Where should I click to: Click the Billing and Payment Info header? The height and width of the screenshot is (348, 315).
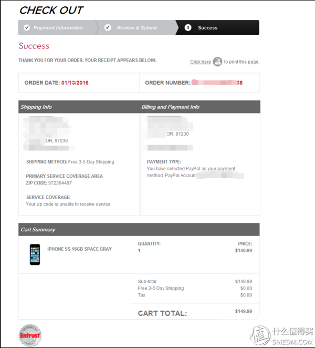pyautogui.click(x=170, y=107)
